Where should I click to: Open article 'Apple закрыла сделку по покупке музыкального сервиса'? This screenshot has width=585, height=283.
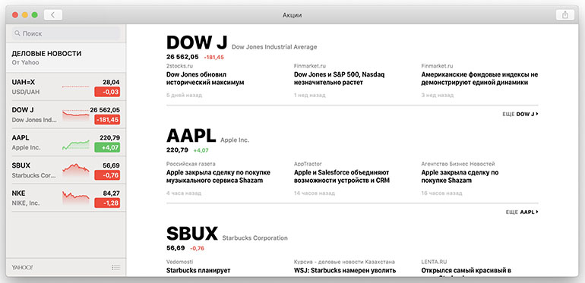218,177
